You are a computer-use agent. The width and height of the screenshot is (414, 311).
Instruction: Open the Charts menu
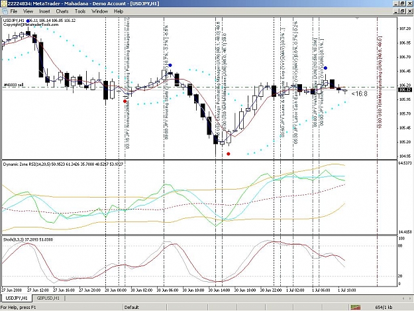click(62, 11)
